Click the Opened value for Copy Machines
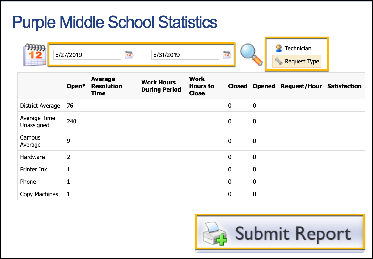 pyautogui.click(x=254, y=194)
